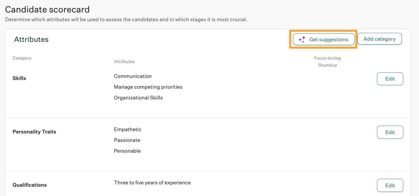Add a new category to the scorecard
This screenshot has width=419, height=196.
379,39
